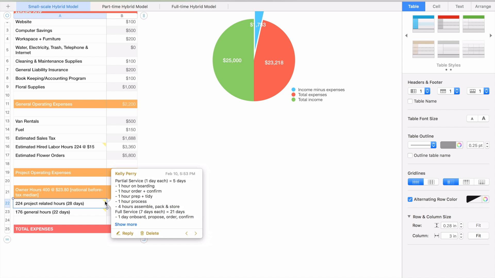Click the next comment arrow
The width and height of the screenshot is (495, 278).
click(196, 233)
